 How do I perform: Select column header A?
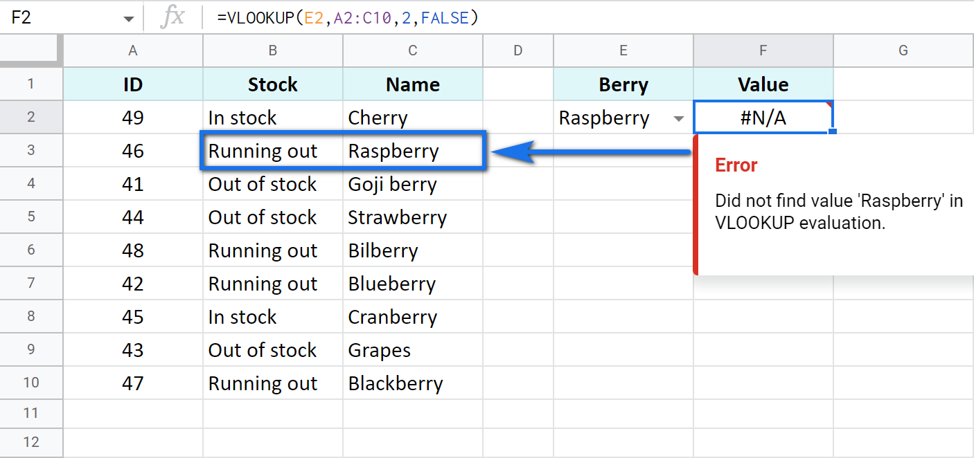pyautogui.click(x=132, y=50)
